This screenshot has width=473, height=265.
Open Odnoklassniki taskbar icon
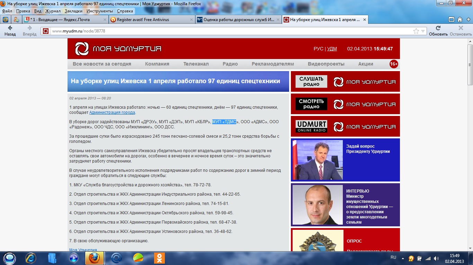click(159, 258)
